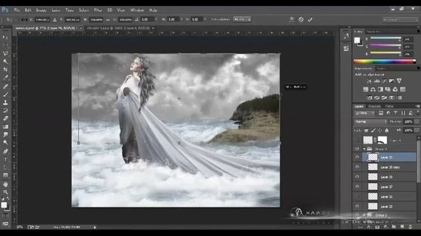The image size is (421, 236).
Task: Select the Eraser tool
Action: [5, 118]
